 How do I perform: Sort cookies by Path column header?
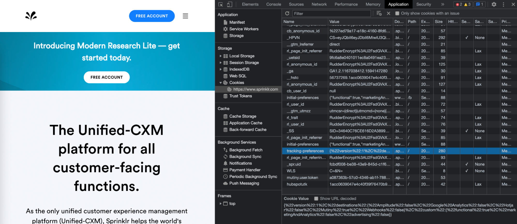click(x=413, y=22)
